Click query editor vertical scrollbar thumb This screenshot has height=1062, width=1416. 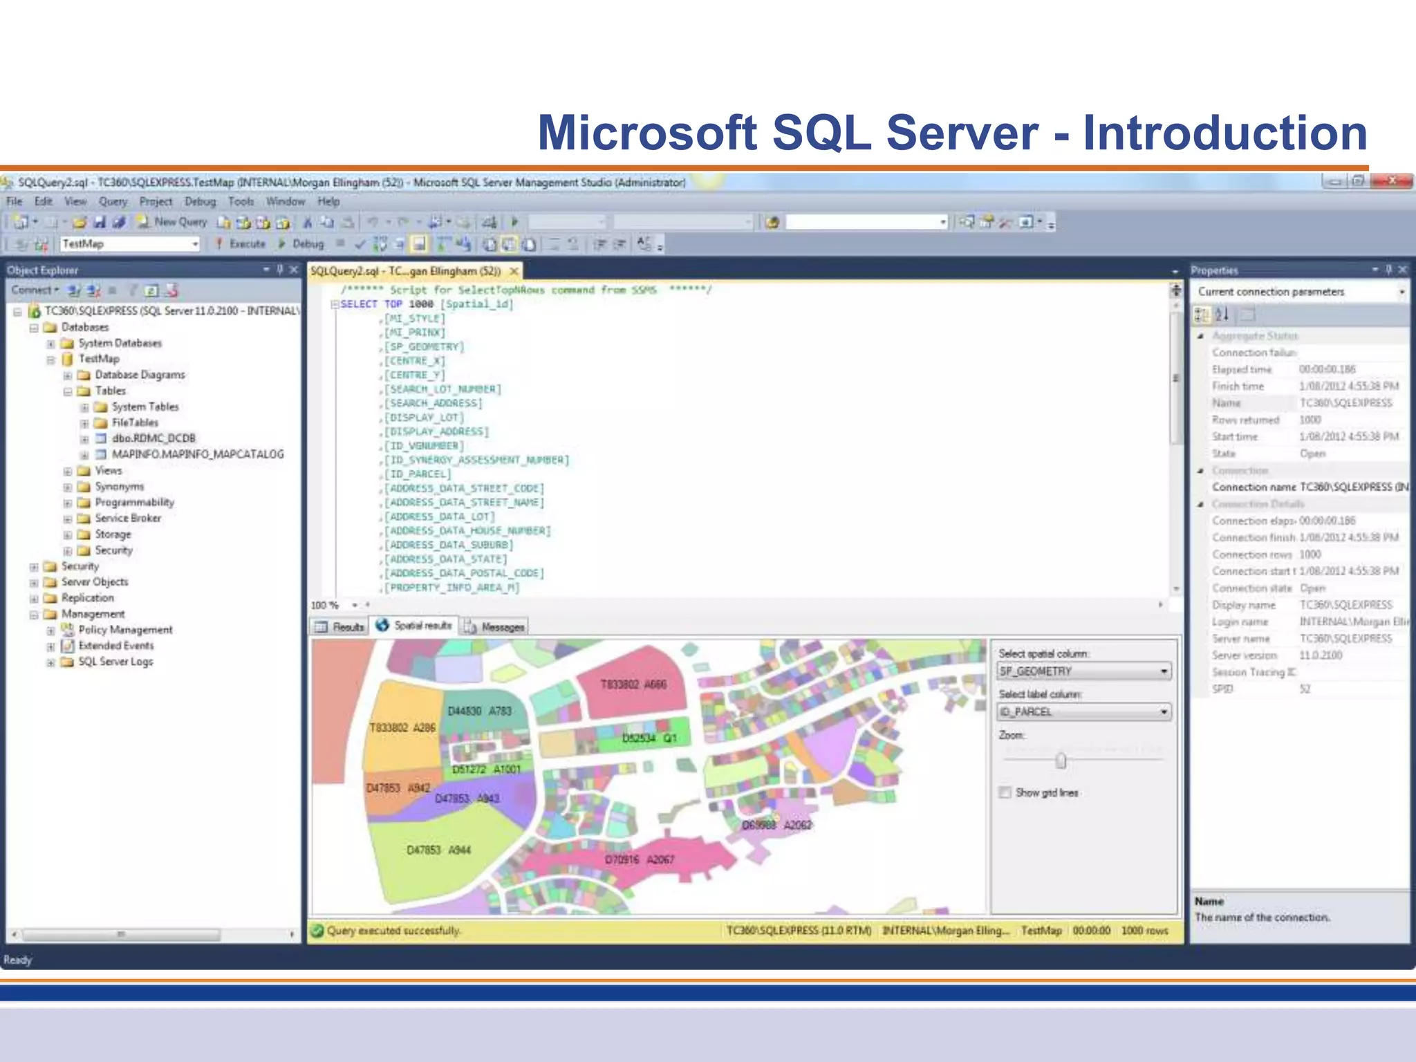pos(1175,378)
